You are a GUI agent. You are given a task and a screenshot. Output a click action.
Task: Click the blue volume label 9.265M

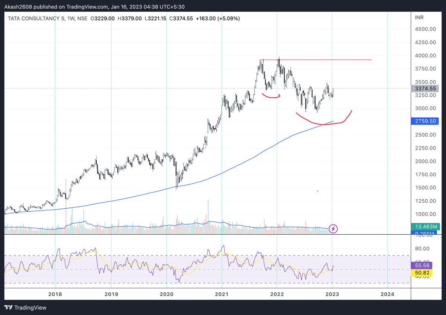tap(425, 233)
